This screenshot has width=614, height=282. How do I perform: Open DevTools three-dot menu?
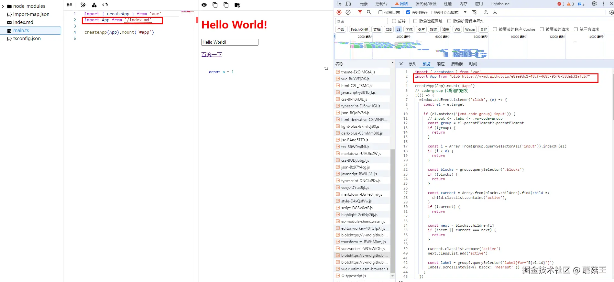click(603, 4)
